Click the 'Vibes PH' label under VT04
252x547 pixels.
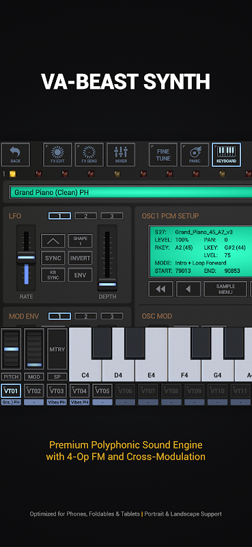pyautogui.click(x=80, y=402)
